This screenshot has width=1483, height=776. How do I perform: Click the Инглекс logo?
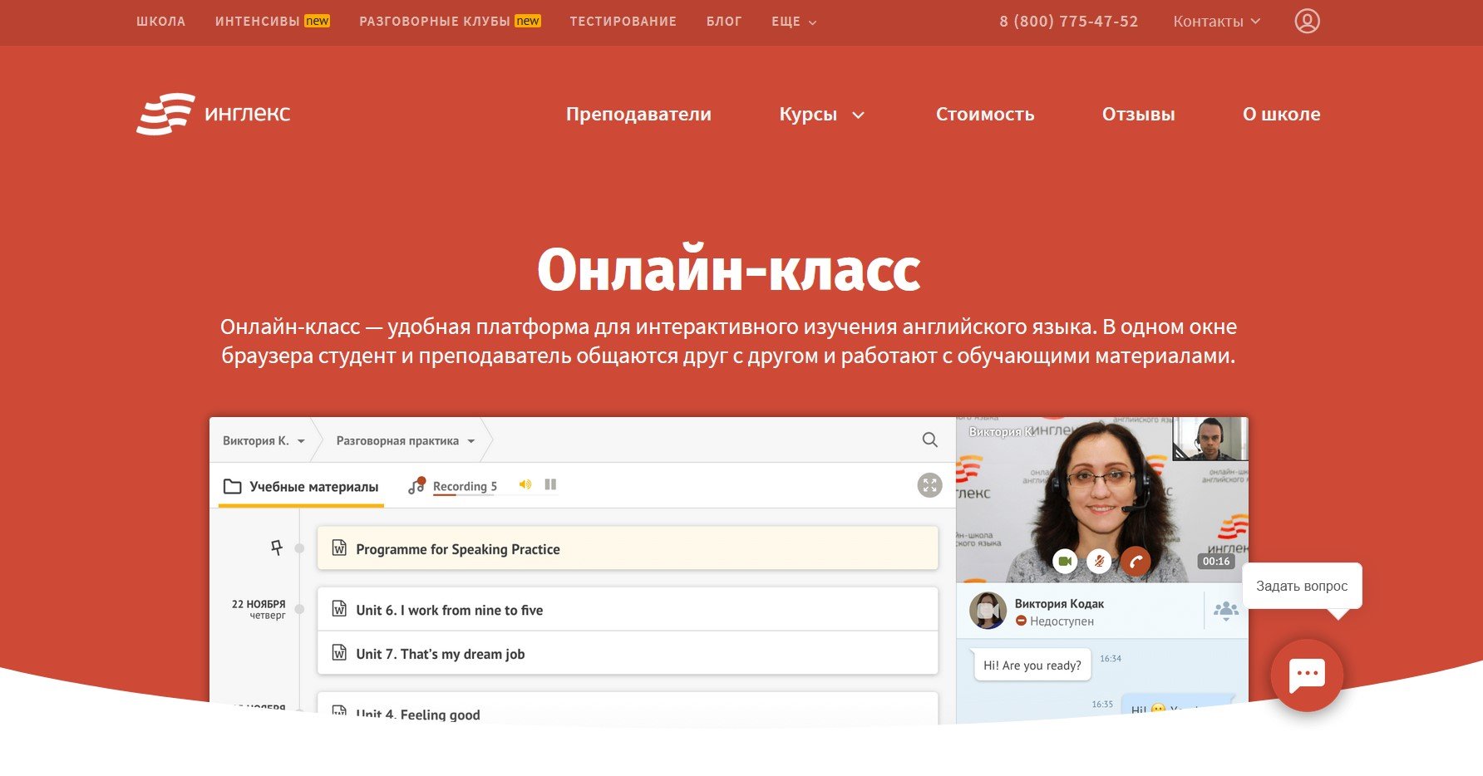214,114
